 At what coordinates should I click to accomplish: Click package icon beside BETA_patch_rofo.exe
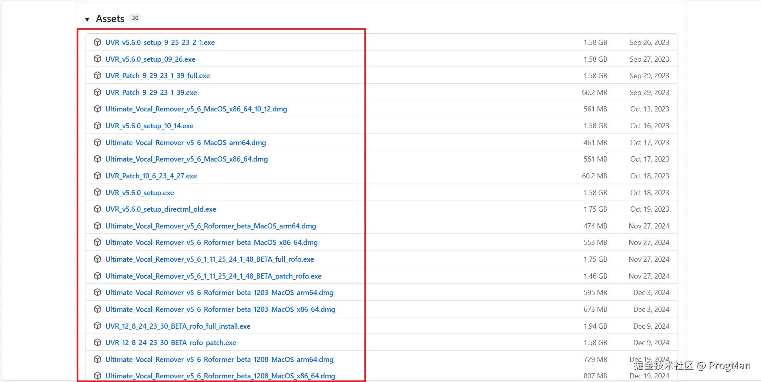pos(97,276)
